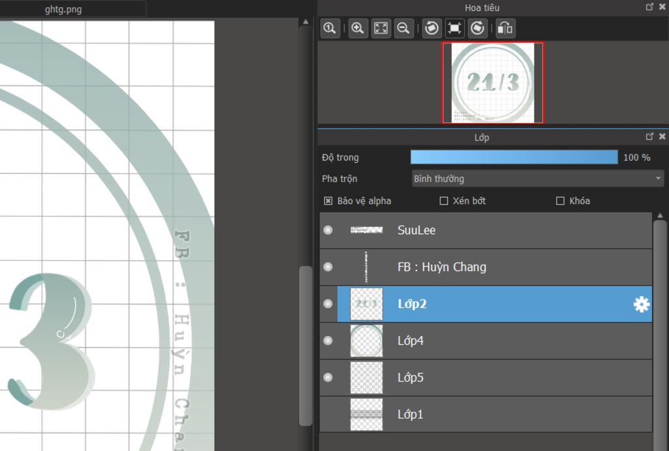The image size is (669, 451).
Task: Click canvas scrollbar up arrow
Action: (x=306, y=22)
